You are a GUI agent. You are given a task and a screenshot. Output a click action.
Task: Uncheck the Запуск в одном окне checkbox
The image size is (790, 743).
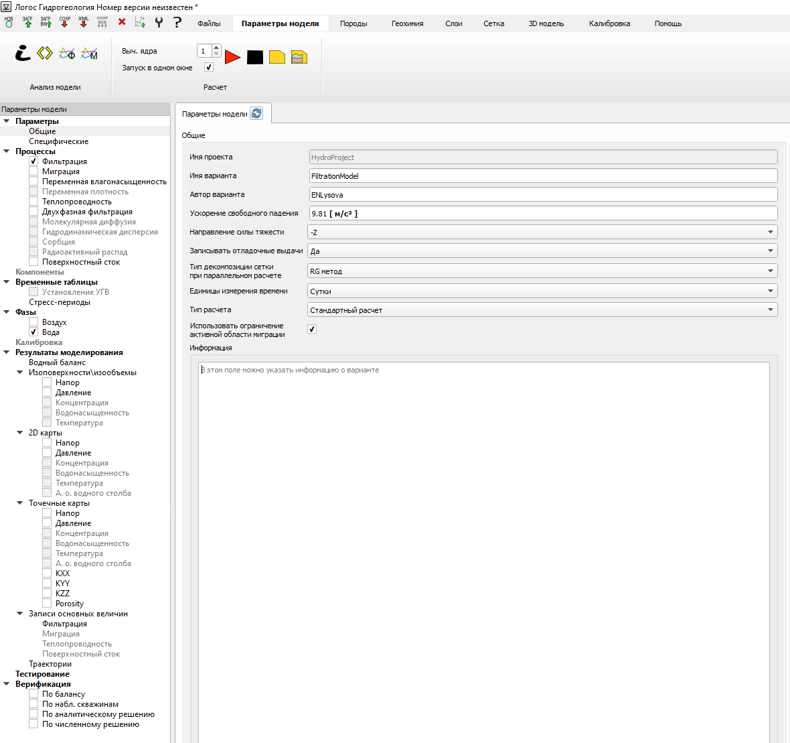point(209,68)
